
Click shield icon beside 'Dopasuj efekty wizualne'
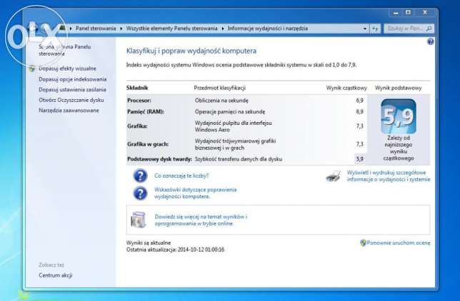pos(32,68)
